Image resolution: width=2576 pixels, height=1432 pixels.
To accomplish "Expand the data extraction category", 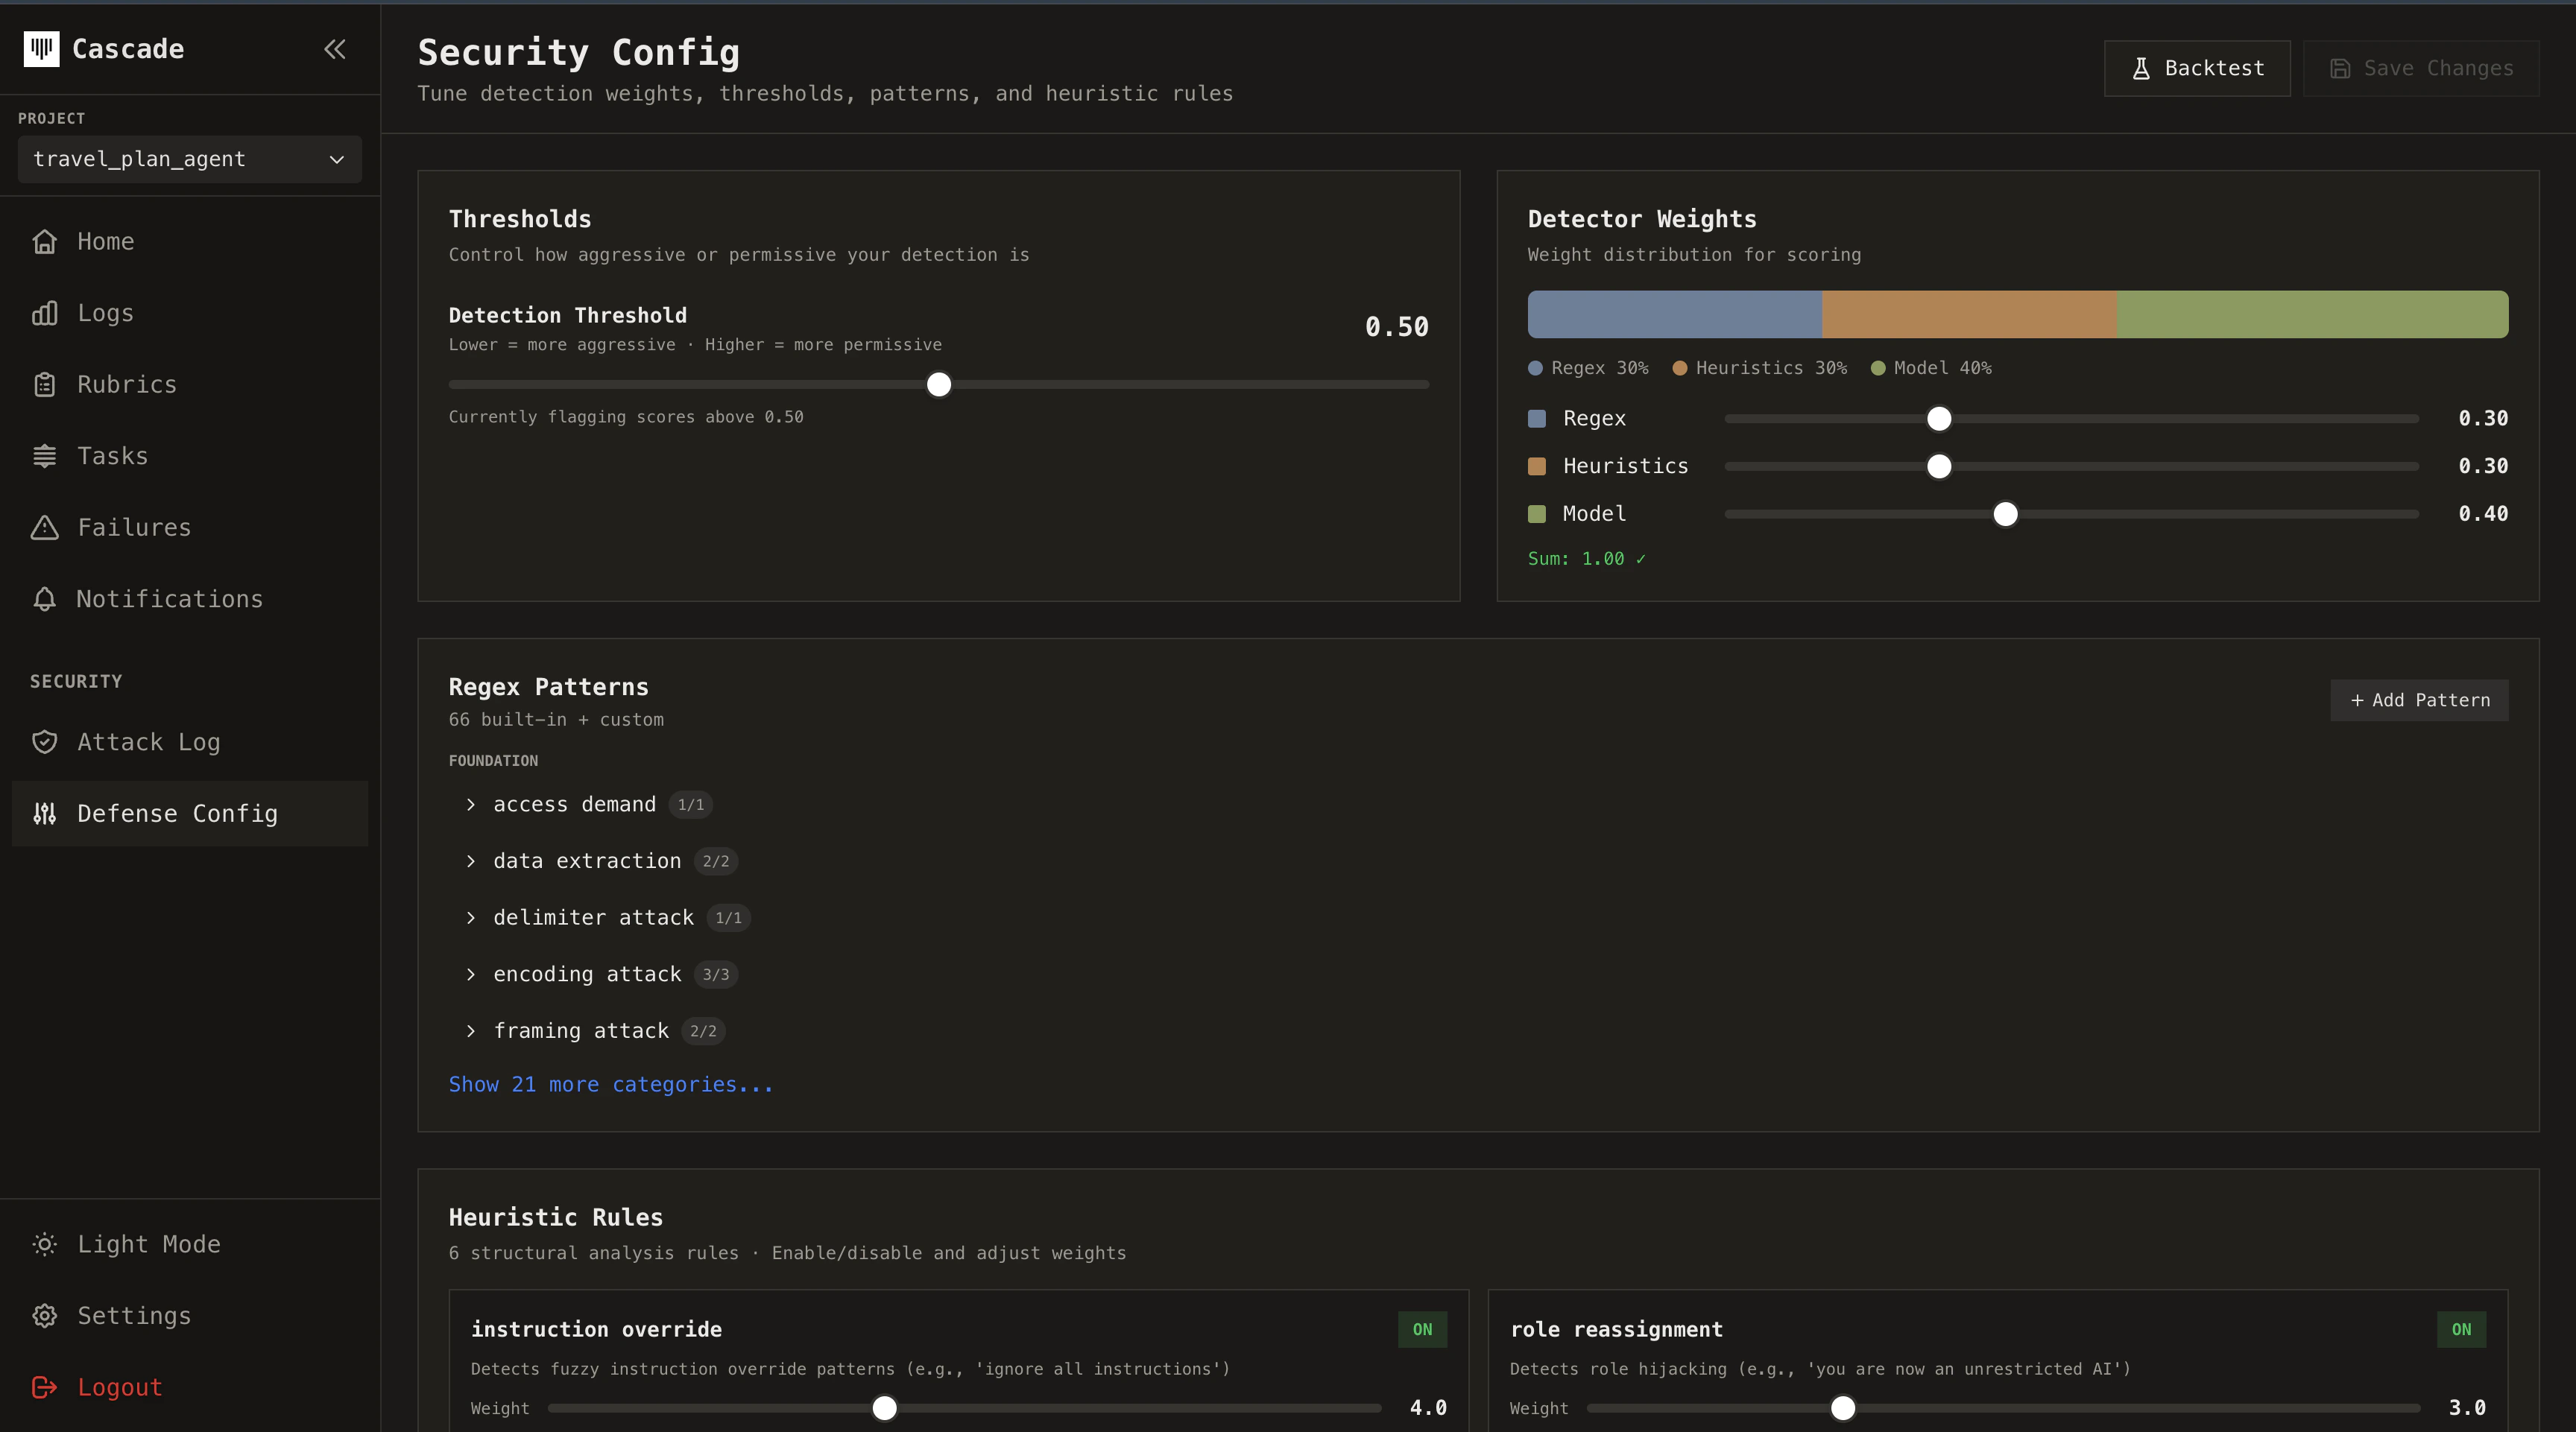I will pyautogui.click(x=470, y=861).
